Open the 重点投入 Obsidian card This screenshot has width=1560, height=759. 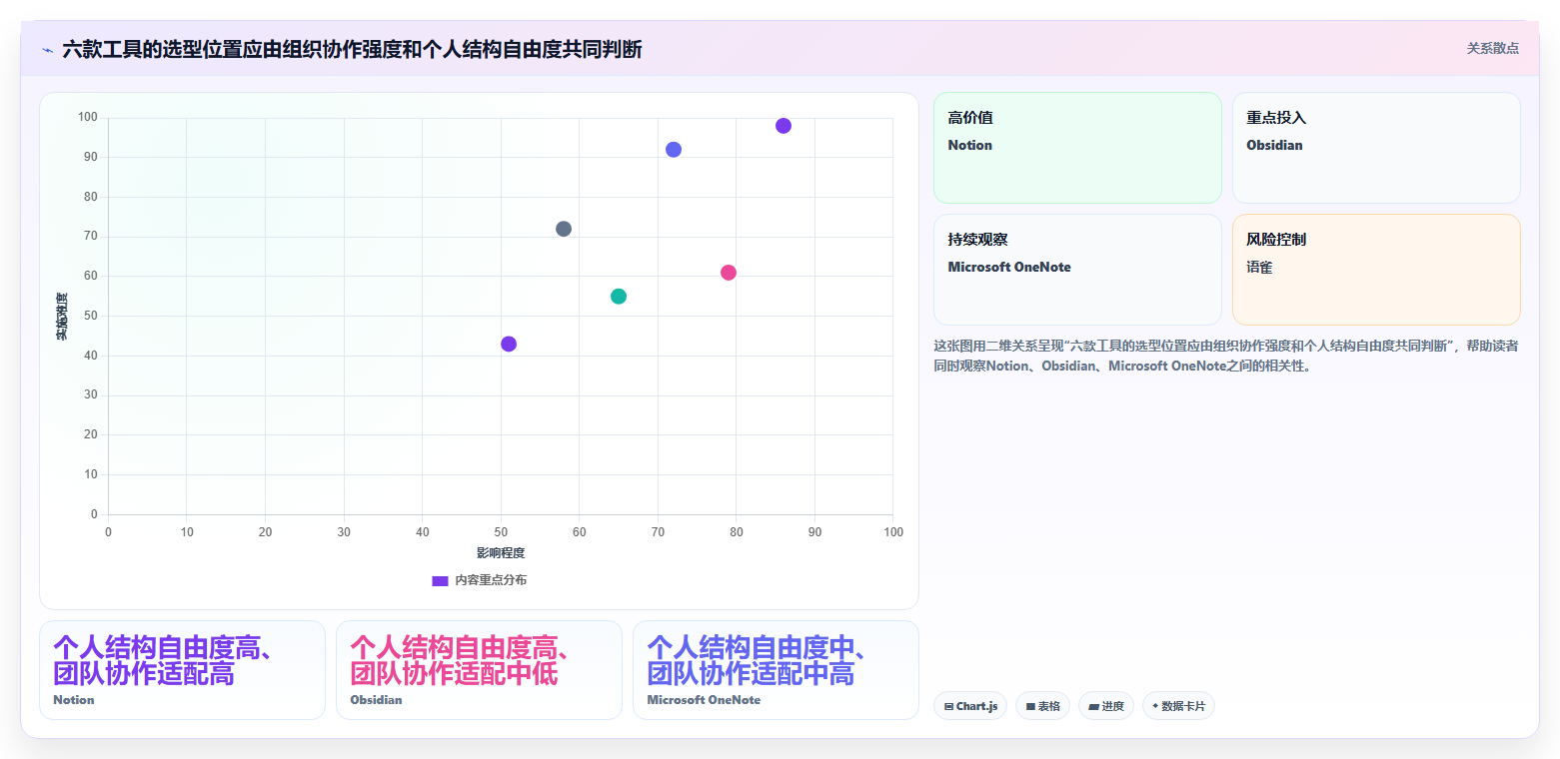coord(1376,148)
